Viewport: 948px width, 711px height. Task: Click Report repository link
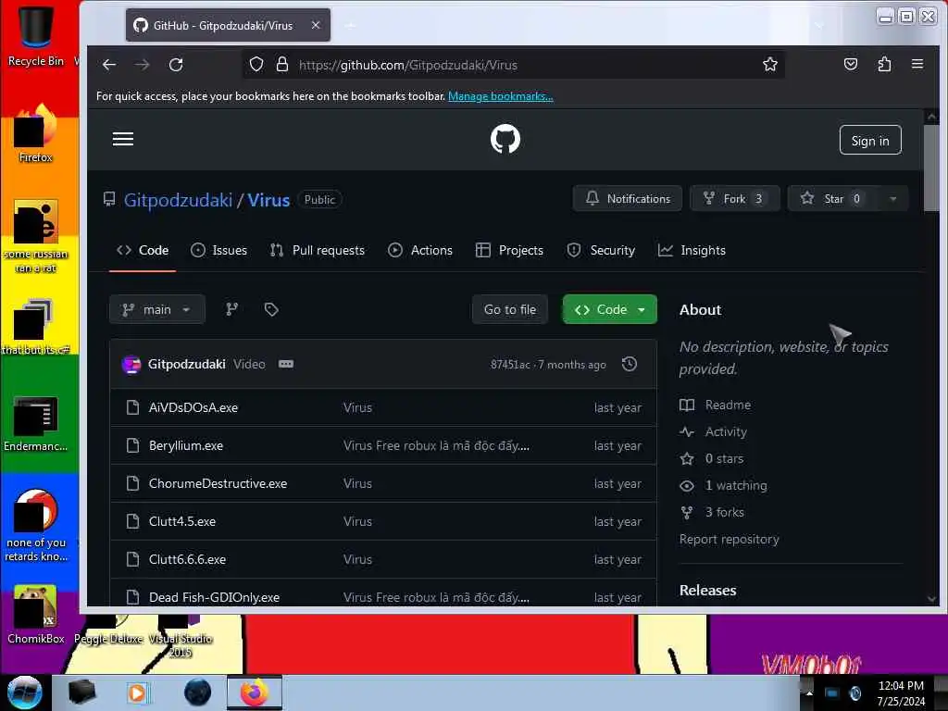point(730,540)
